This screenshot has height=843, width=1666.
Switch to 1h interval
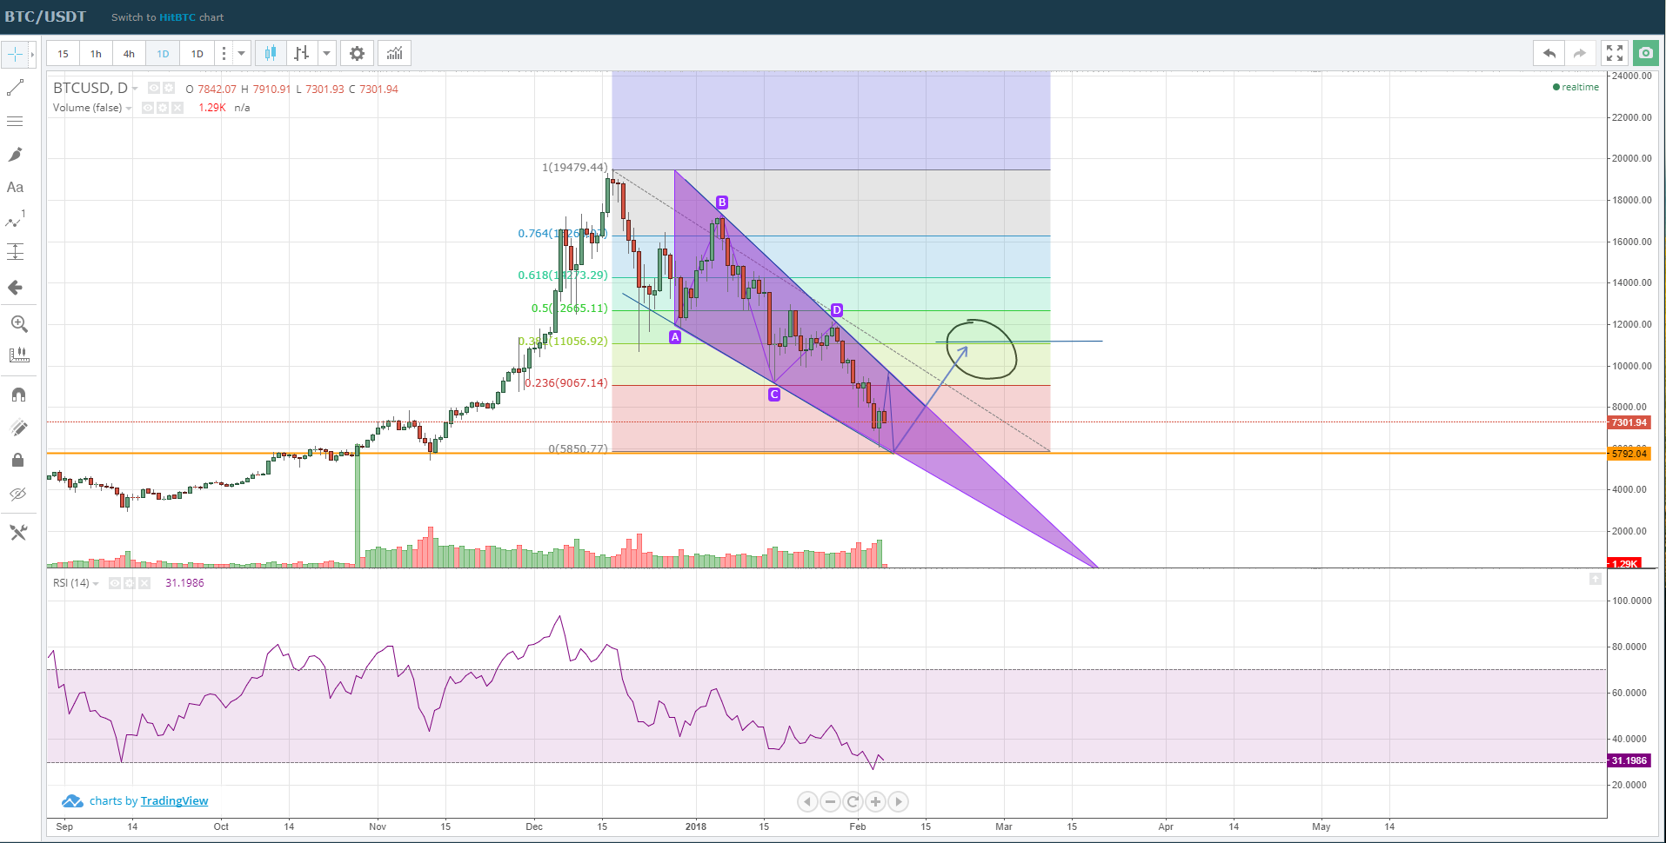(x=96, y=54)
